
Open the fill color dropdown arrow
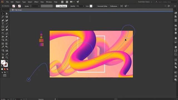(16, 6)
